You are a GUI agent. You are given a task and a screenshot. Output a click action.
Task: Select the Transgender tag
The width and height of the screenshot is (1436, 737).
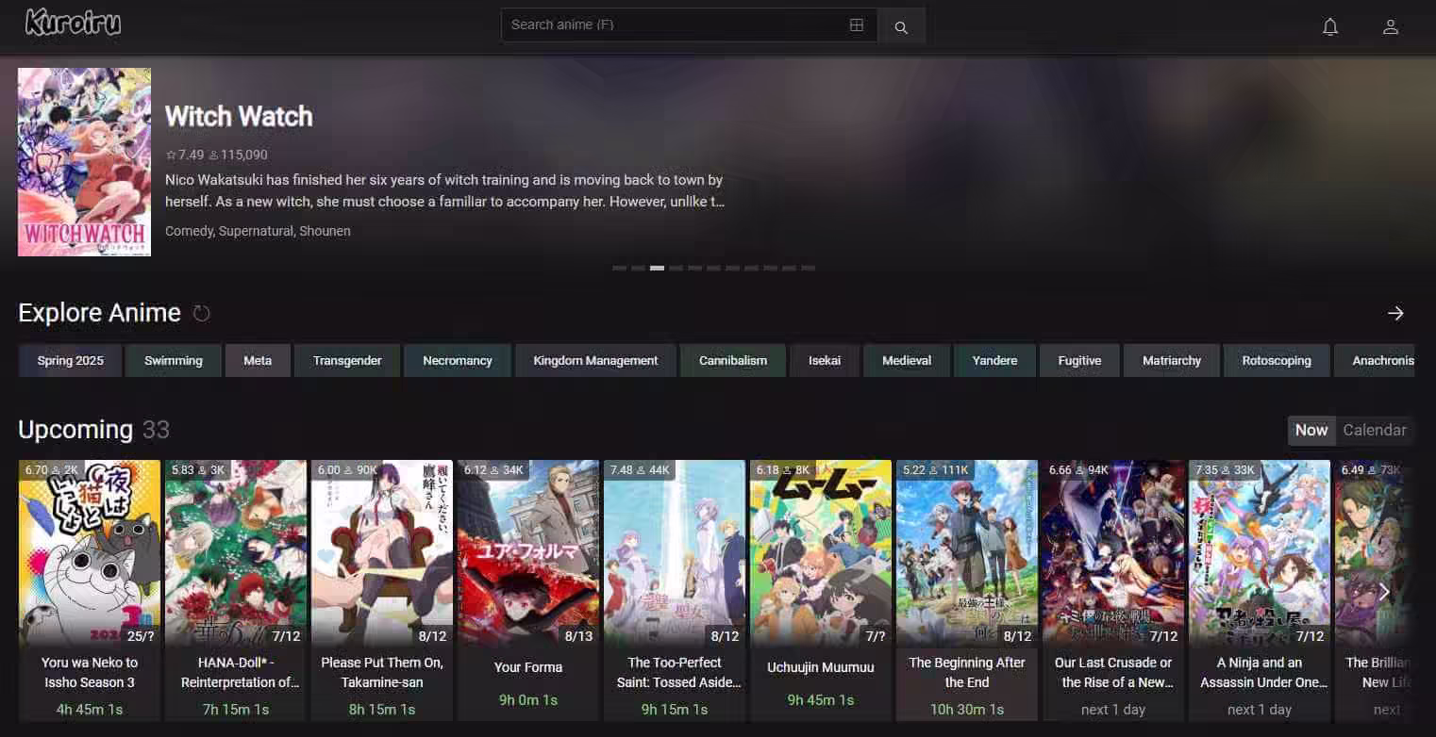point(347,361)
